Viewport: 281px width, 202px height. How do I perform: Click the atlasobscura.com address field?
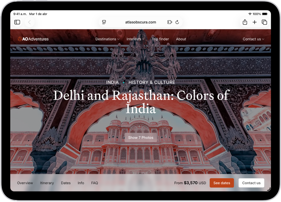point(140,22)
